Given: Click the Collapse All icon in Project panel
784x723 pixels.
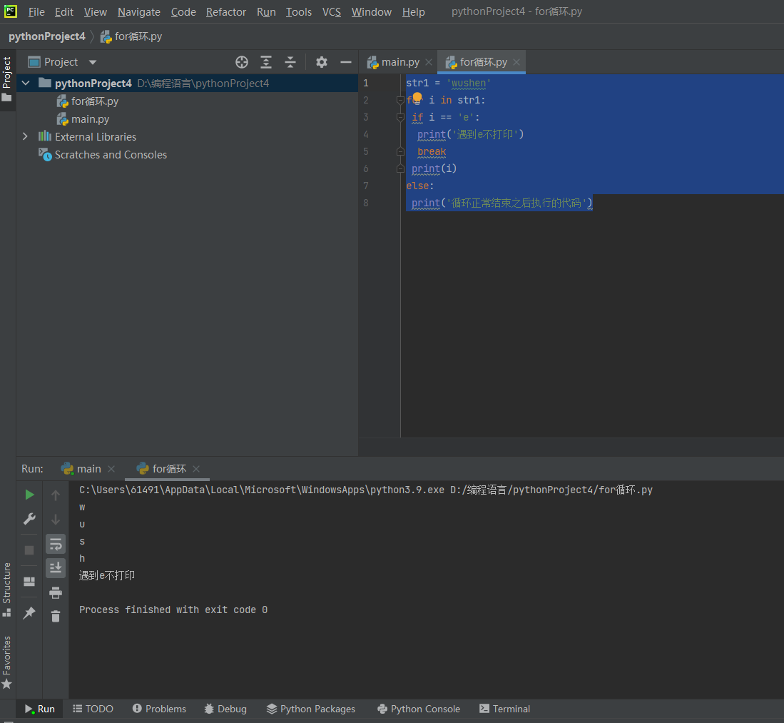Looking at the screenshot, I should (290, 62).
